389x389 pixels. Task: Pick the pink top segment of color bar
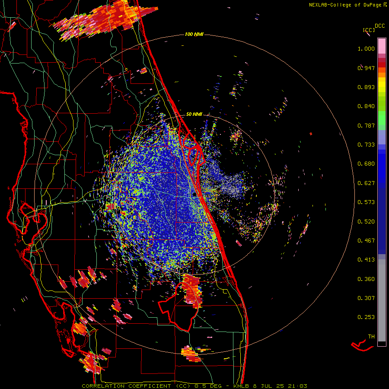coord(382,46)
